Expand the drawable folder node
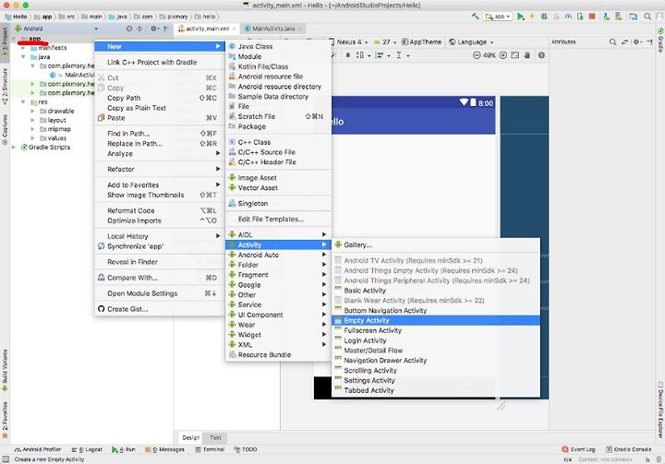The image size is (665, 464). (x=32, y=111)
